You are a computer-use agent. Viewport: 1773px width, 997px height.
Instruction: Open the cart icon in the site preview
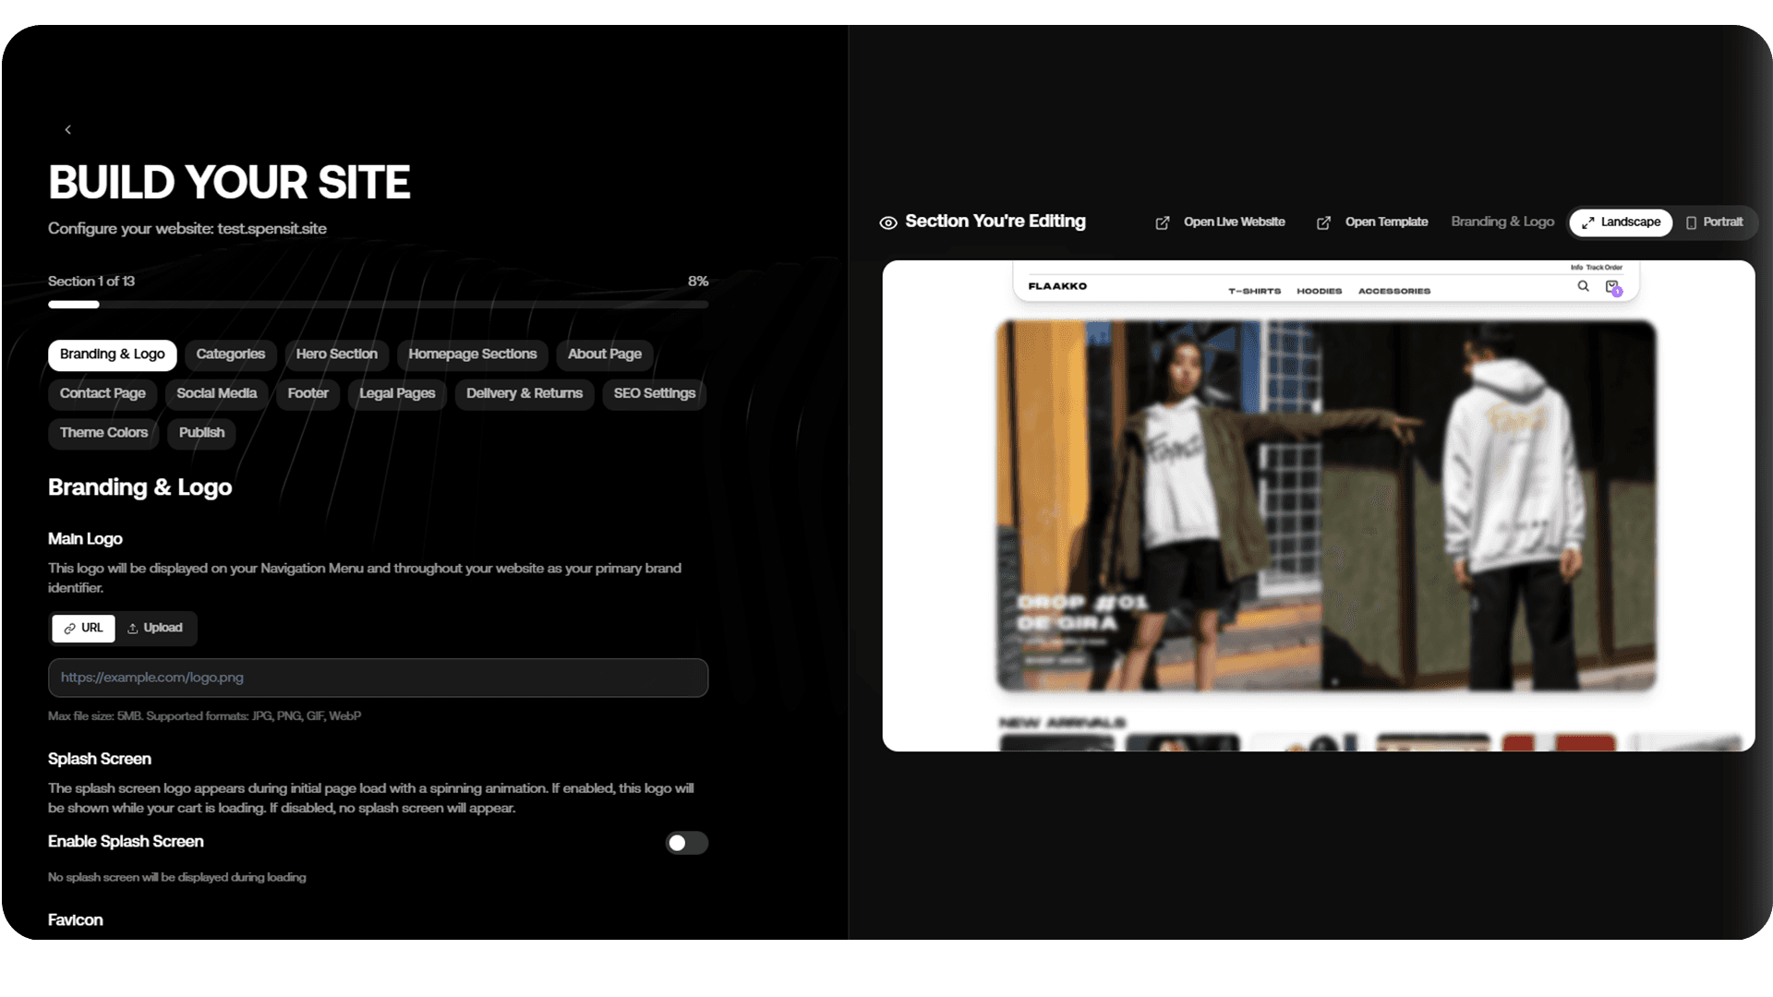click(x=1612, y=287)
